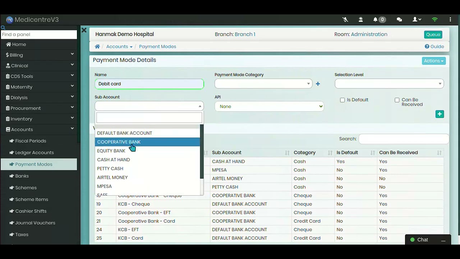This screenshot has width=460, height=259.
Task: Open Banks in sidebar
Action: coord(38,176)
